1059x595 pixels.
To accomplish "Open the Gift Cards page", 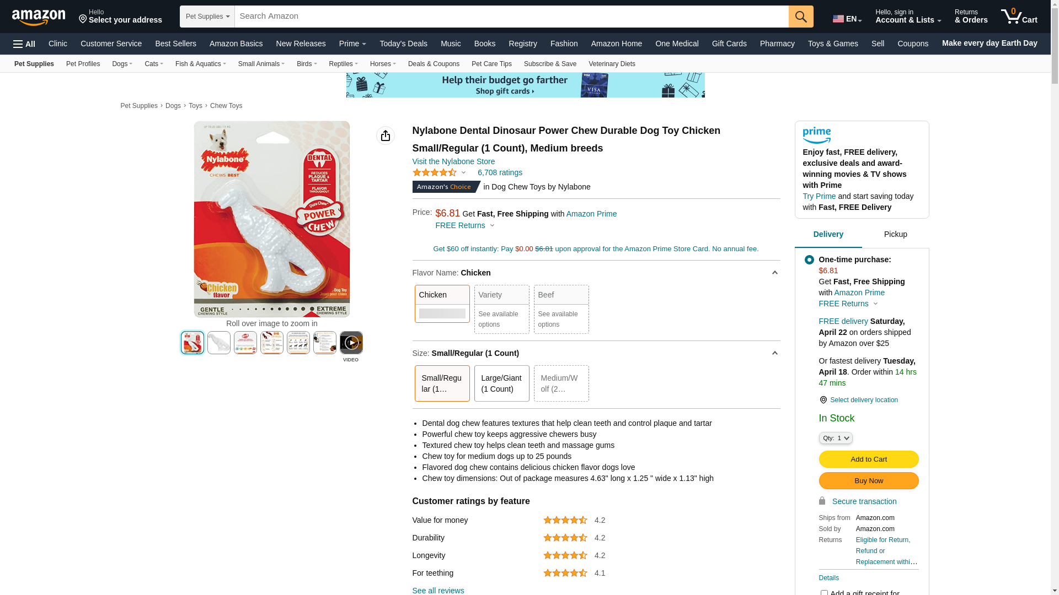I will pos(729,44).
